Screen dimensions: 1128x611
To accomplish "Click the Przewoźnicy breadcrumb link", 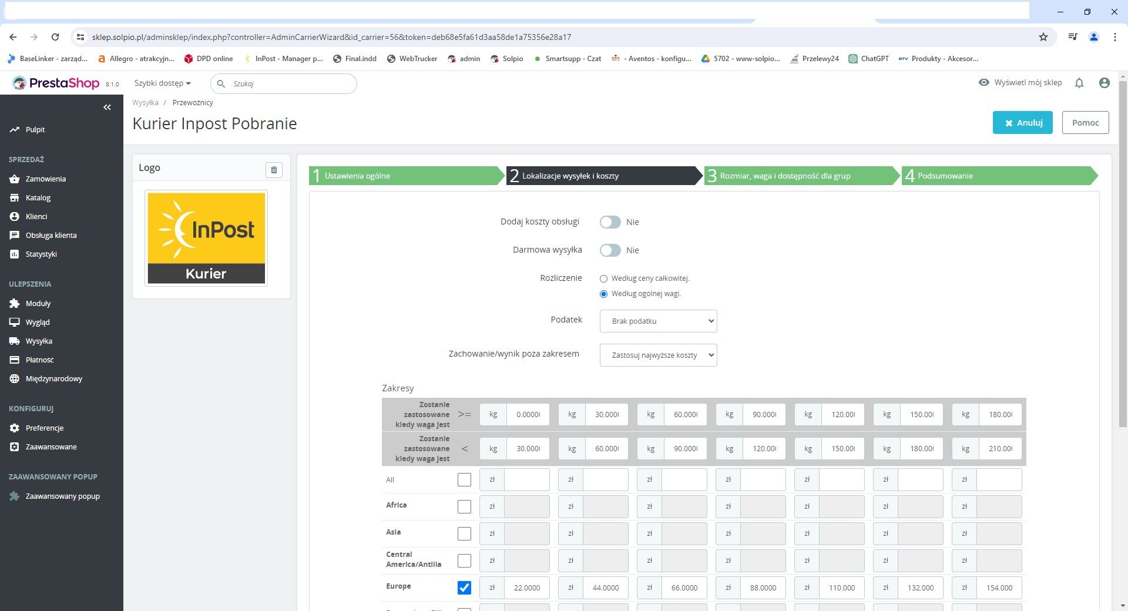I will coord(193,103).
